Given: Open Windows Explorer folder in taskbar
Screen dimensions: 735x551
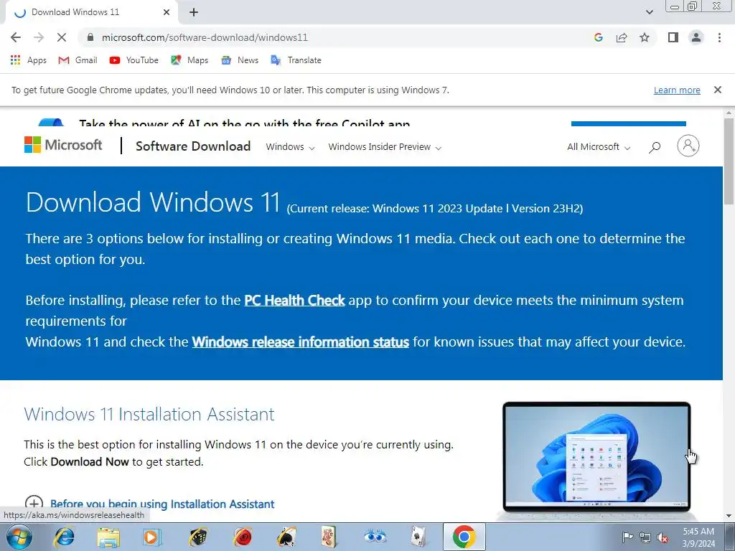Looking at the screenshot, I should click(108, 537).
